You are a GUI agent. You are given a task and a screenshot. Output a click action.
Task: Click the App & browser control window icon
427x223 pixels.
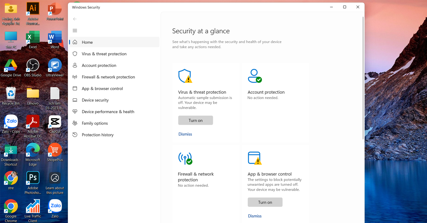(254, 158)
